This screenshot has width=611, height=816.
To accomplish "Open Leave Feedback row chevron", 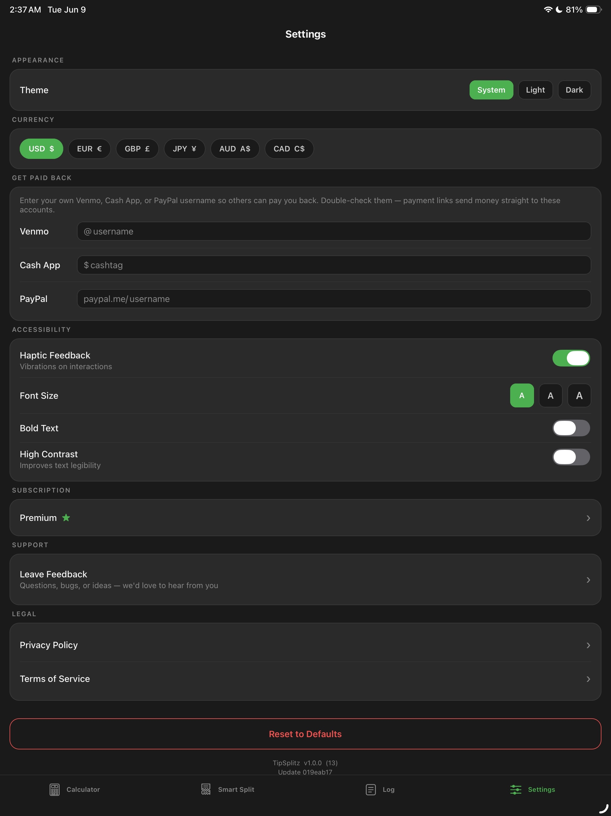I will point(588,580).
